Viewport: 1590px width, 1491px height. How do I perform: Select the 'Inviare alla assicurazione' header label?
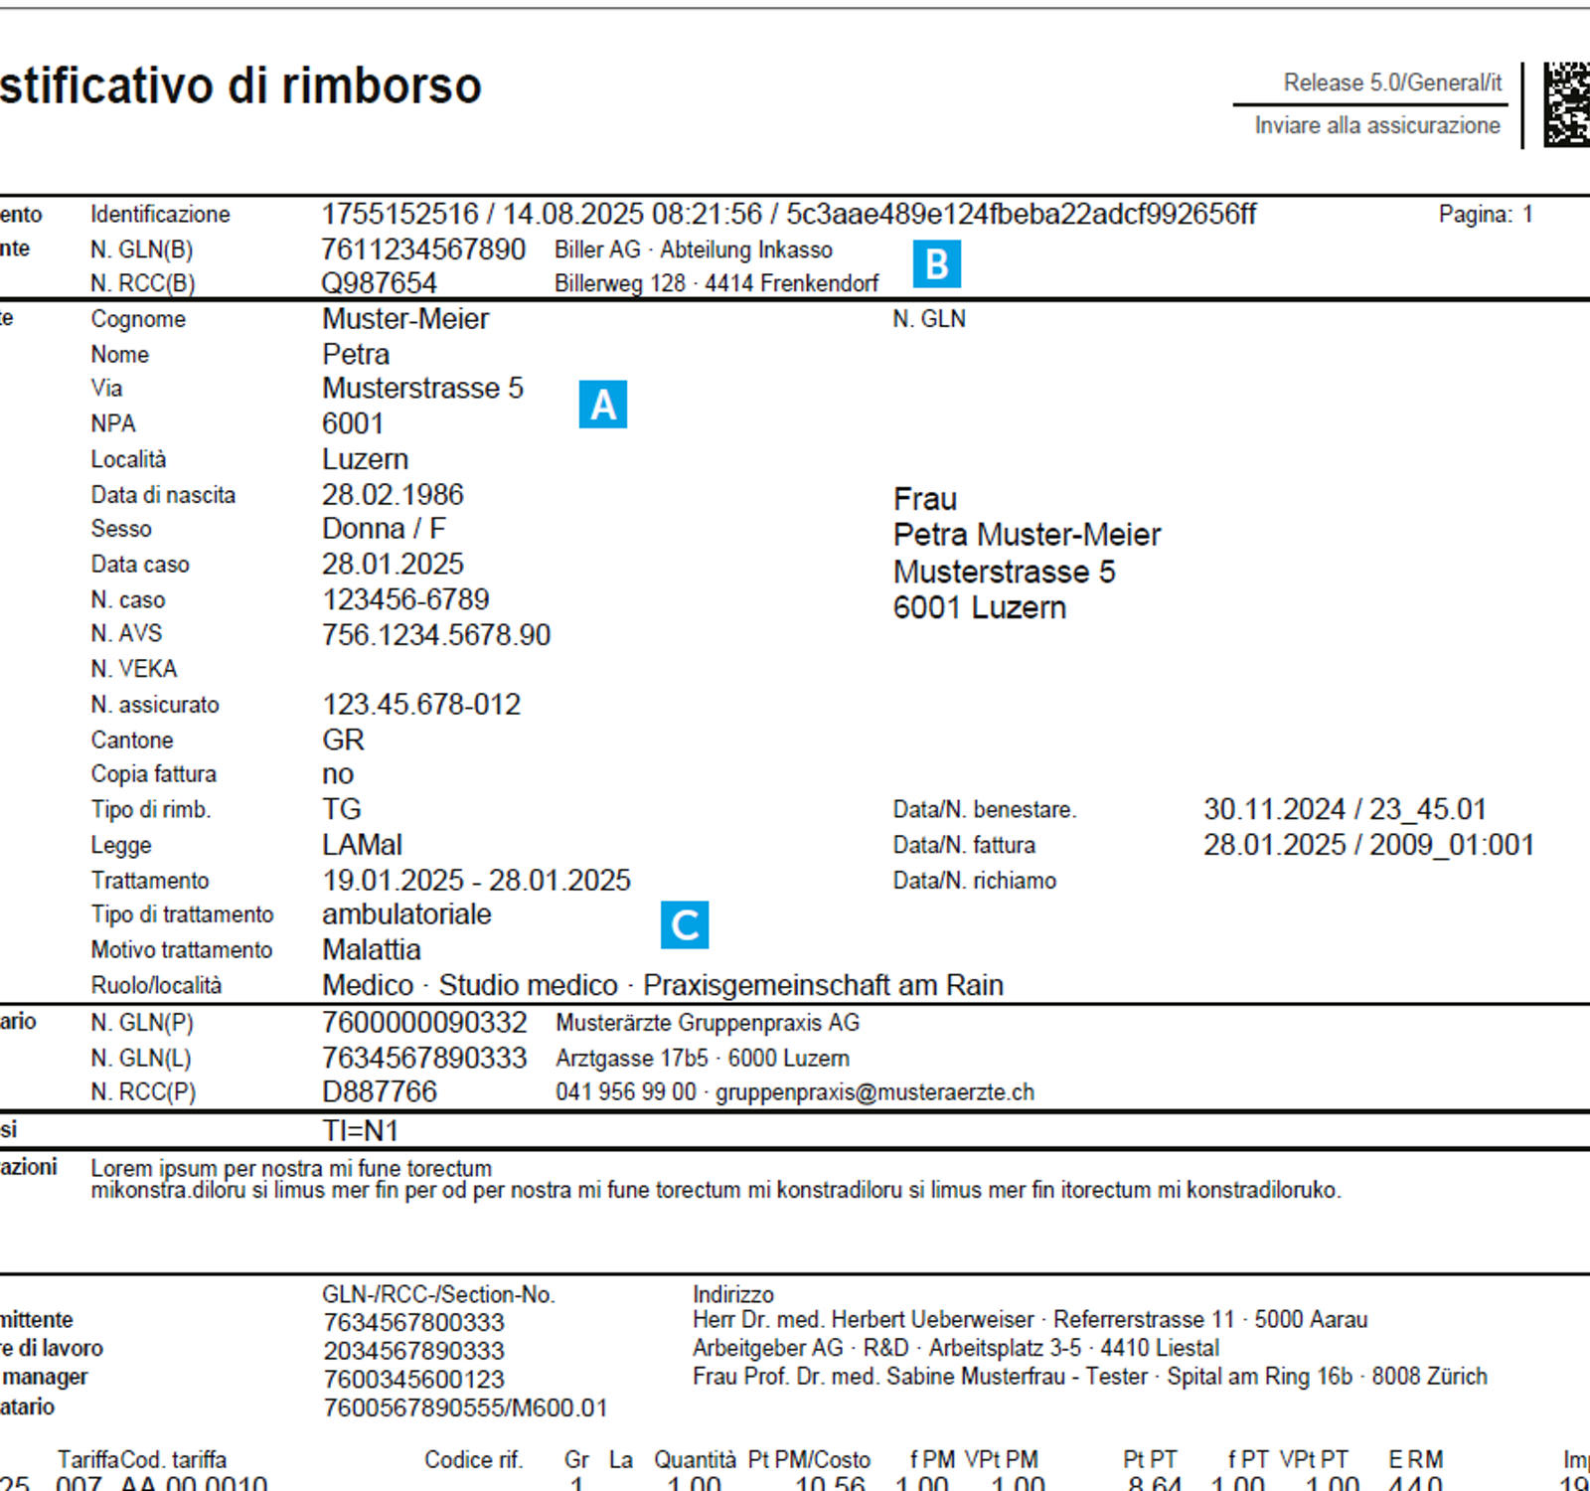(1376, 126)
